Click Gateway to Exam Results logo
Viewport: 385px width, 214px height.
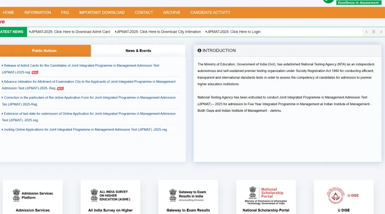[x=188, y=195]
